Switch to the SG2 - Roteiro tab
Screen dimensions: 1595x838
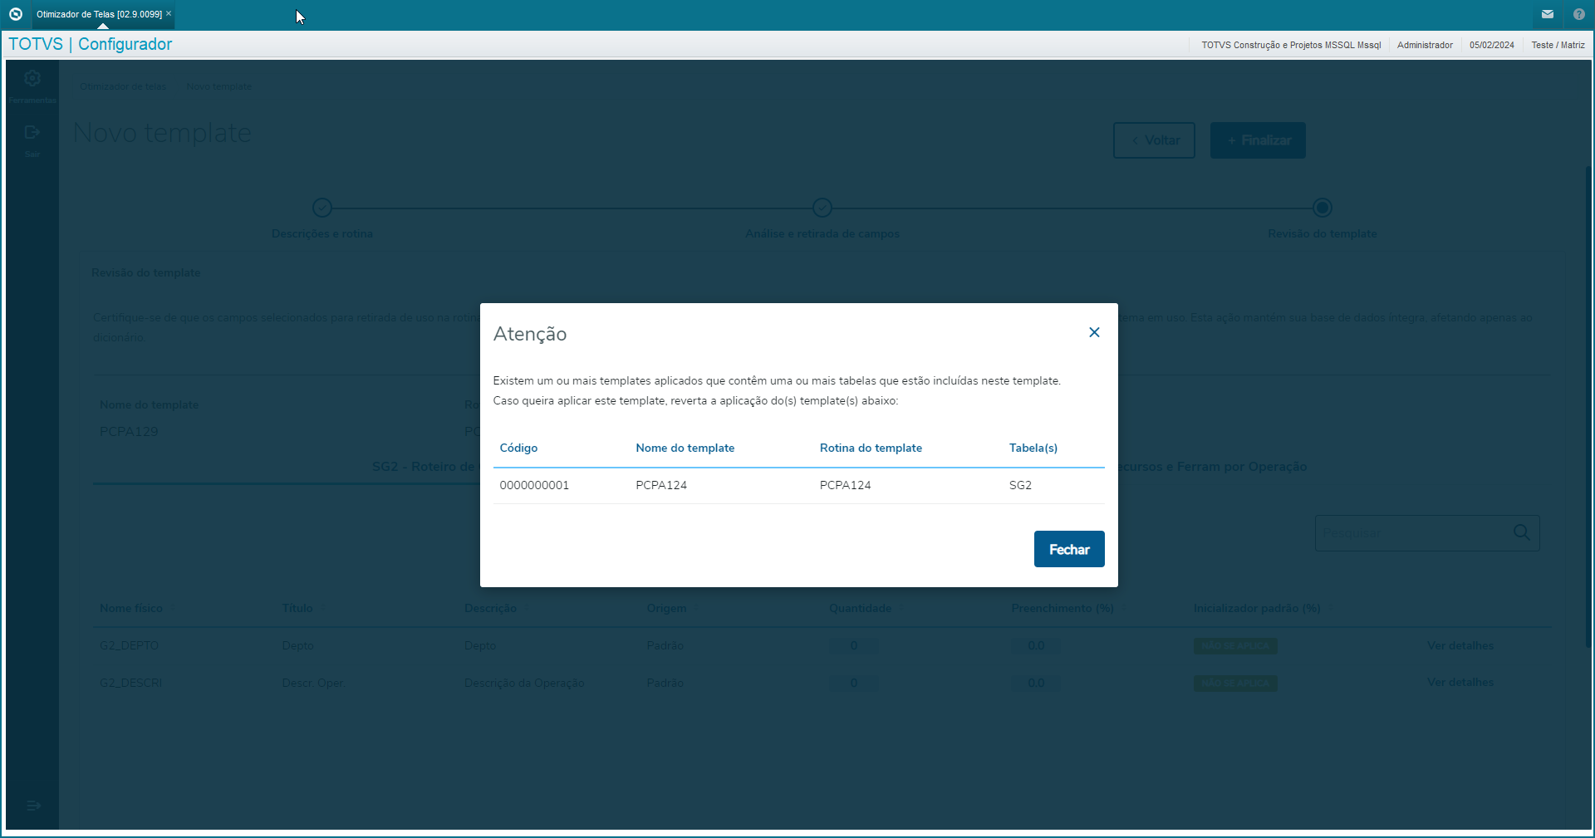(x=425, y=467)
